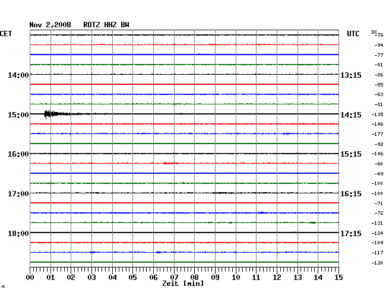Screen dimensions: 386x293
Task: Click the DC offset value "-104"
Action: [377, 243]
